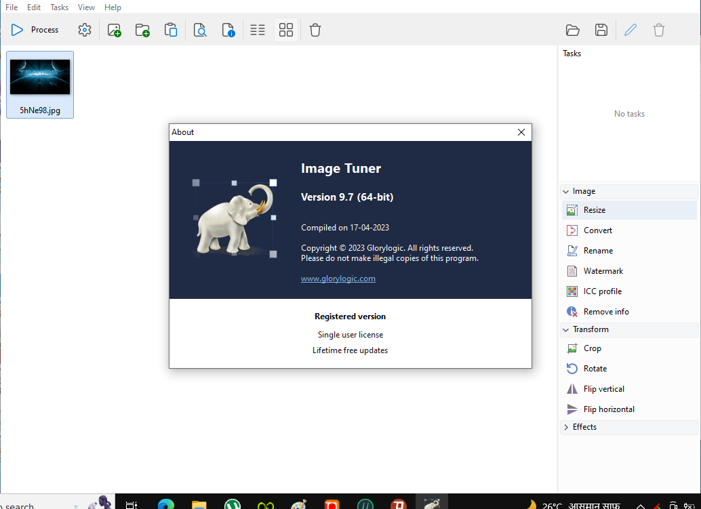Click the Task View taskbar icon

coord(132,504)
